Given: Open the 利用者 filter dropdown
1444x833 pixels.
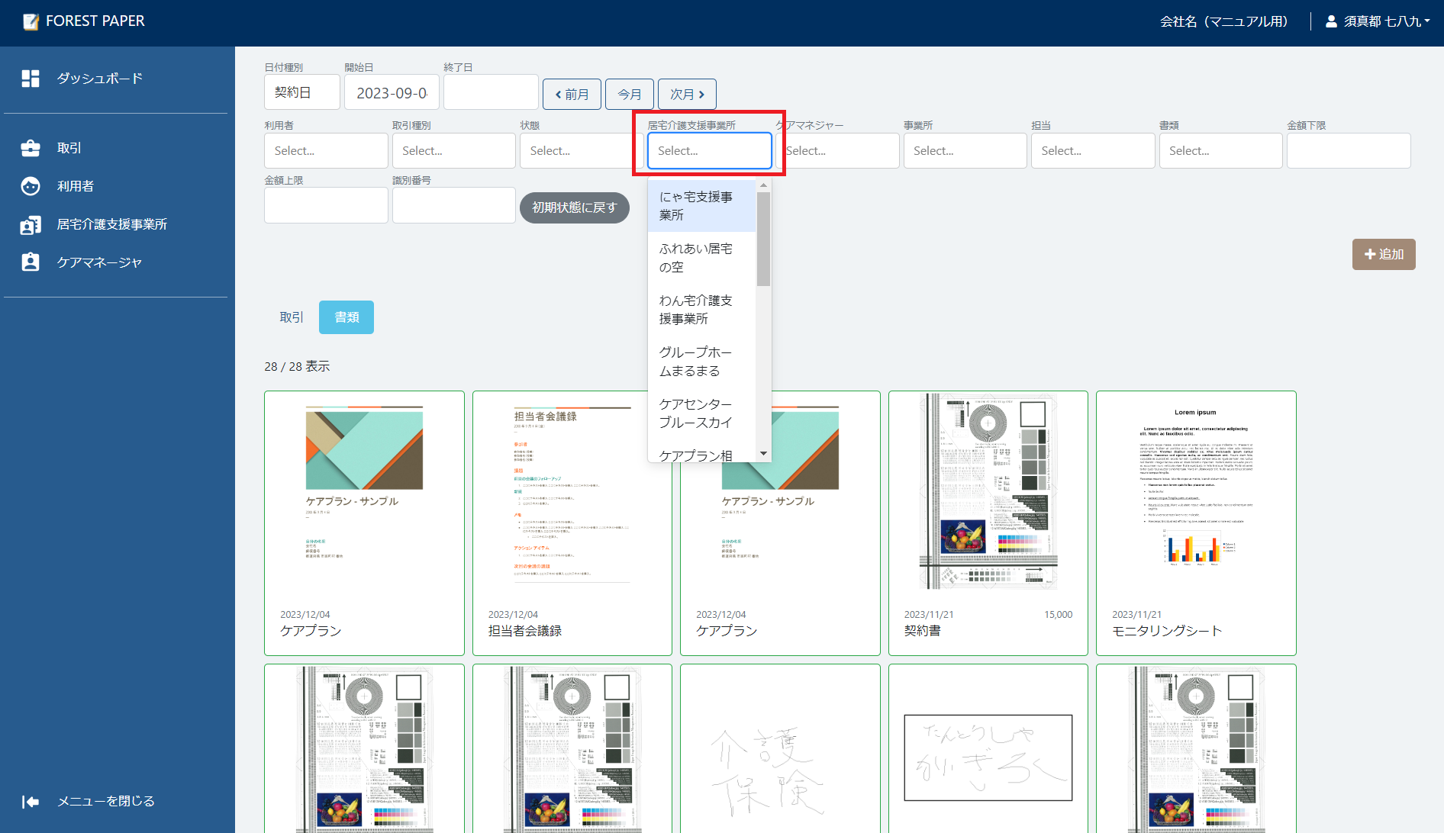Looking at the screenshot, I should coord(325,151).
